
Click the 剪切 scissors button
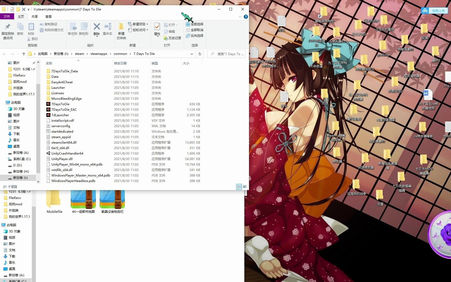[33, 39]
